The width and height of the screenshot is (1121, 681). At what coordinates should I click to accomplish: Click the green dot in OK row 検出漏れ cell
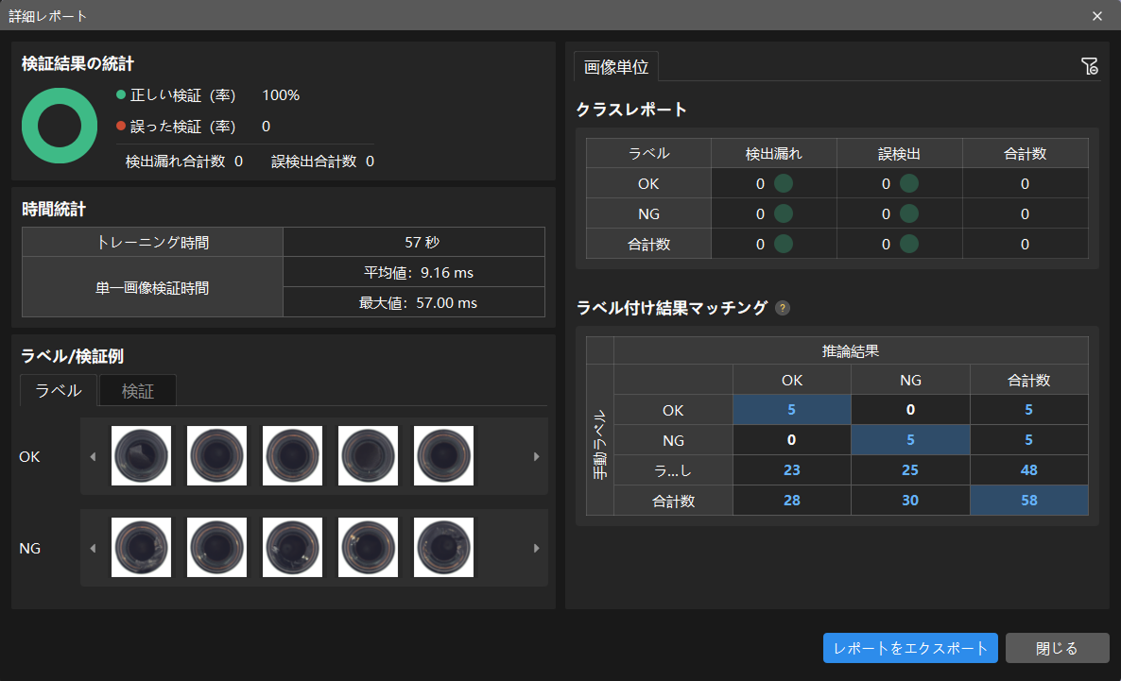[x=784, y=183]
